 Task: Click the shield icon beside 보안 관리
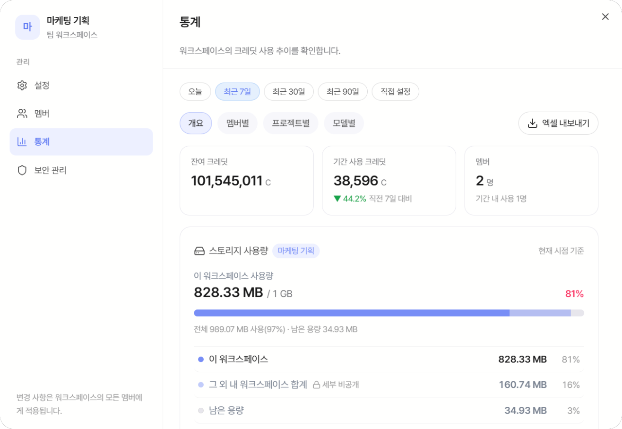coord(22,170)
